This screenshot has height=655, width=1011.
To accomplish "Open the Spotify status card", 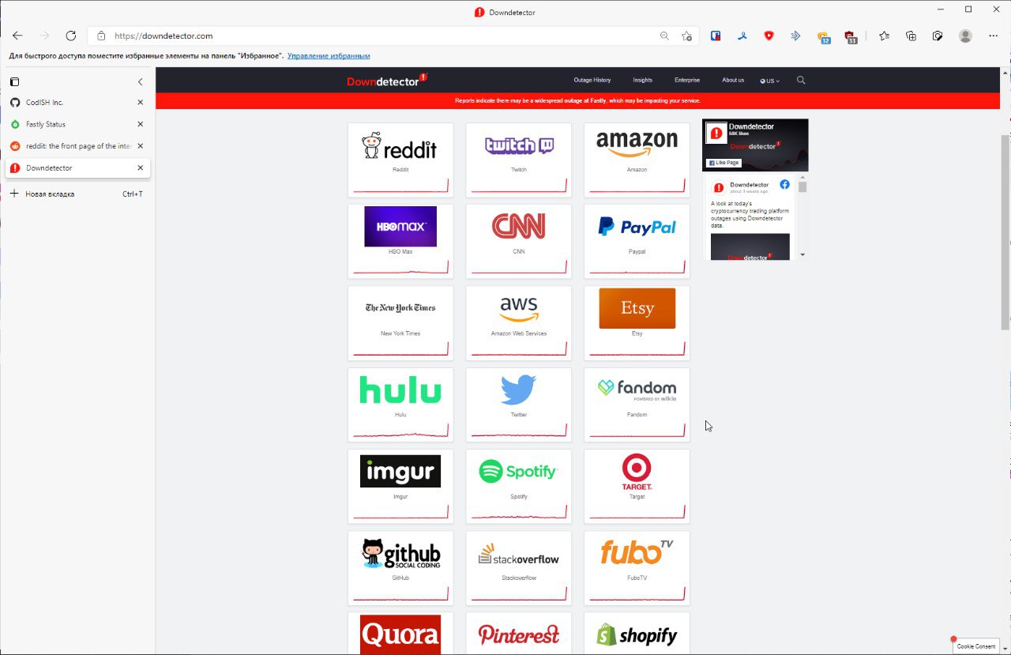I will tap(518, 486).
